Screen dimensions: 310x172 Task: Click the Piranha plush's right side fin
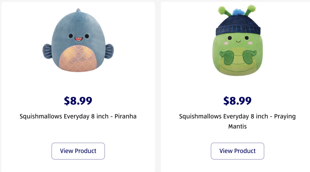tap(109, 51)
